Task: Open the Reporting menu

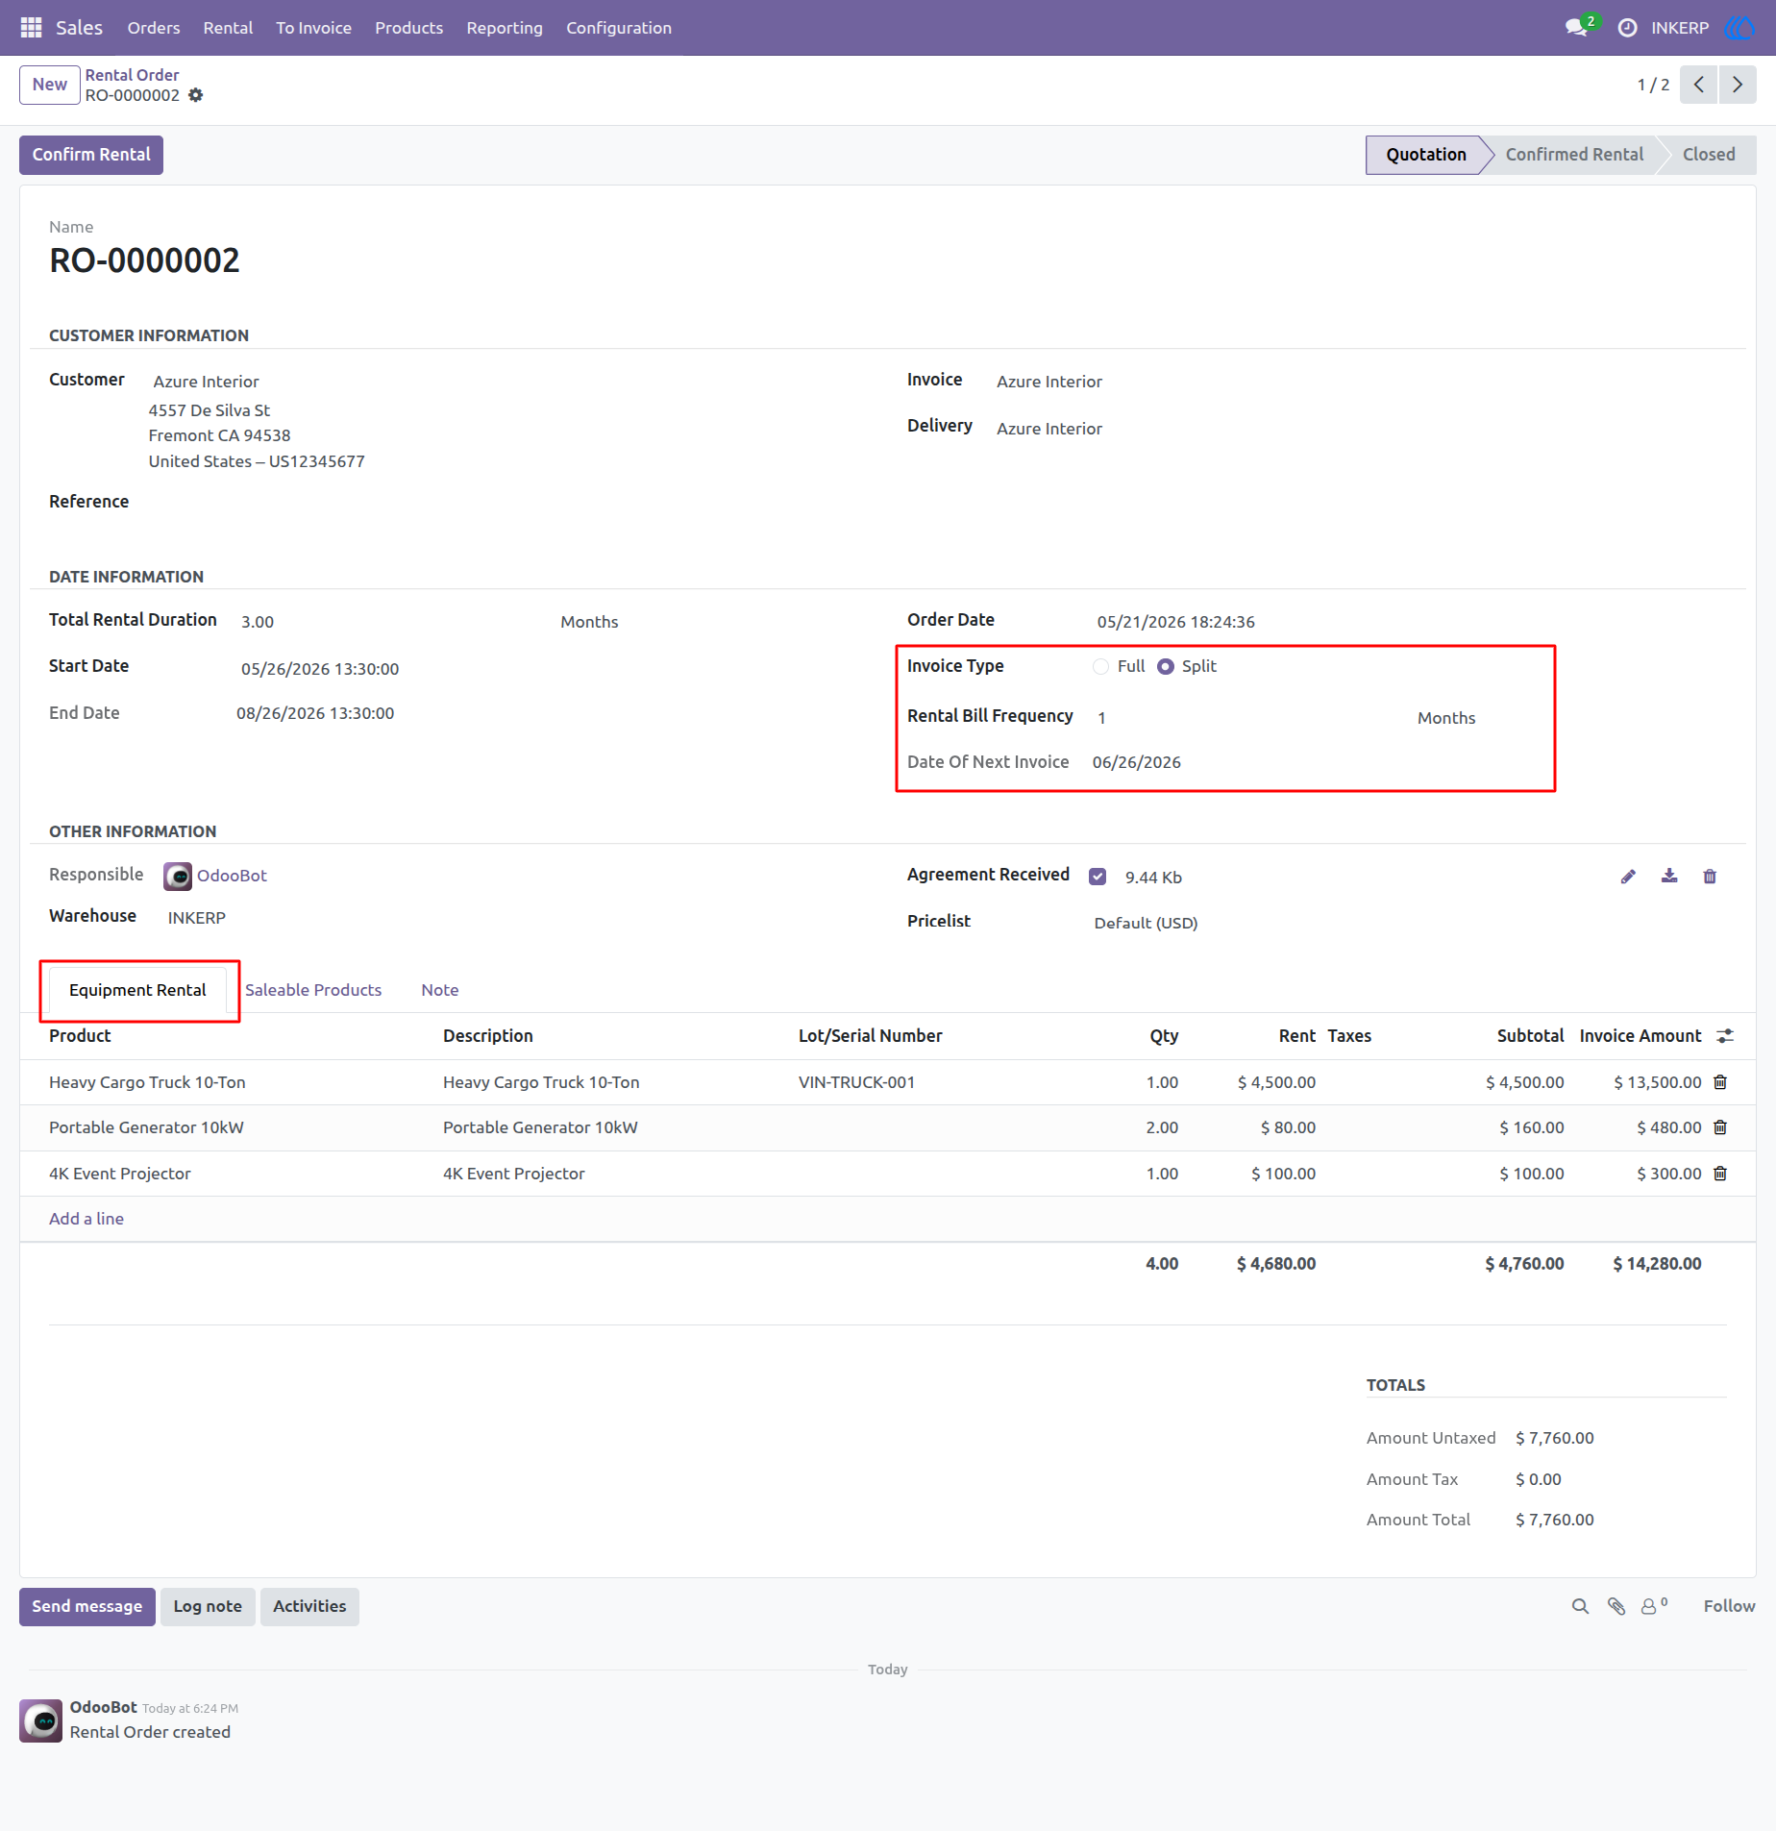Action: point(505,28)
